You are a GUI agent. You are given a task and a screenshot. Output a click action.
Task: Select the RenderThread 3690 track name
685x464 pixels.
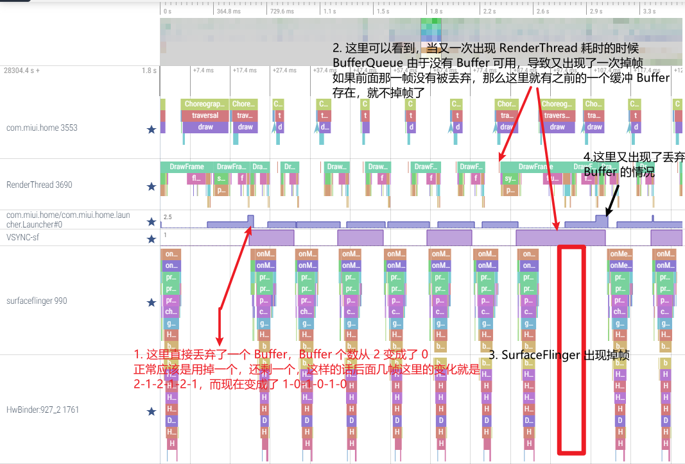(x=39, y=185)
